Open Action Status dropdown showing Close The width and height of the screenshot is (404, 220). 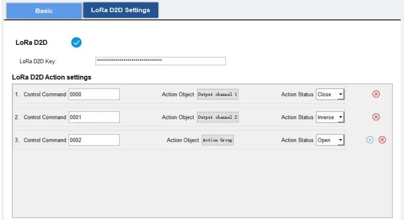[331, 94]
